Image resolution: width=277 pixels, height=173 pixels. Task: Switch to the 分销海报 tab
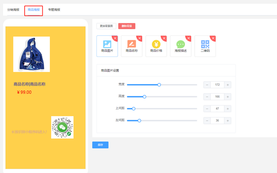pos(13,10)
